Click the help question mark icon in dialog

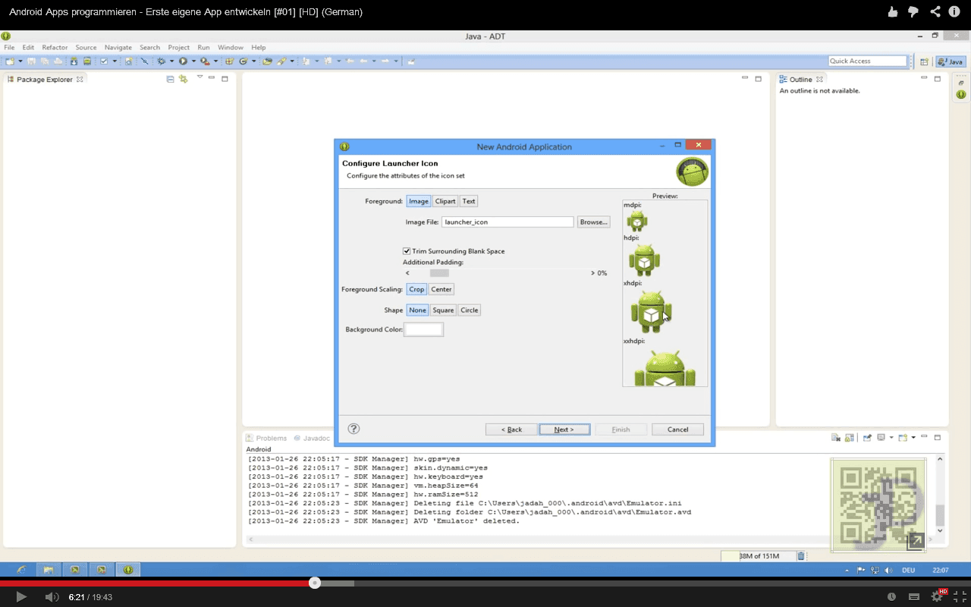coord(354,429)
